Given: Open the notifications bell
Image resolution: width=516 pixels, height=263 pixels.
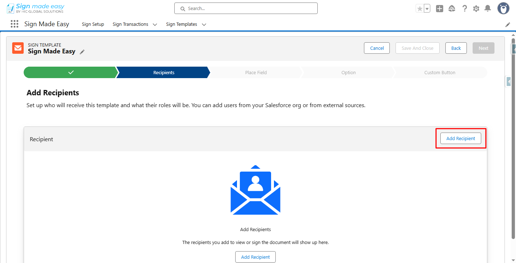Looking at the screenshot, I should pyautogui.click(x=487, y=8).
